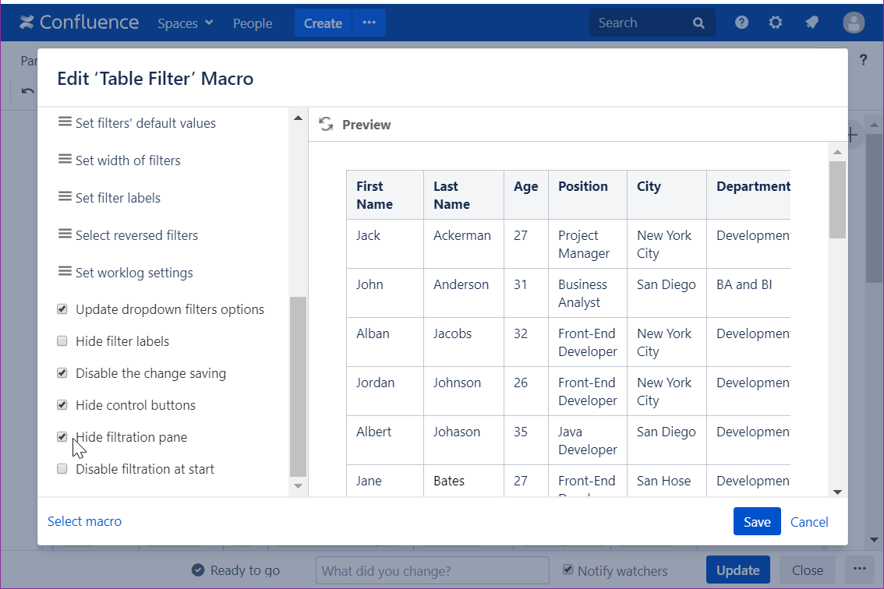The height and width of the screenshot is (589, 884).
Task: Click the notifications icon in header
Action: pyautogui.click(x=812, y=23)
